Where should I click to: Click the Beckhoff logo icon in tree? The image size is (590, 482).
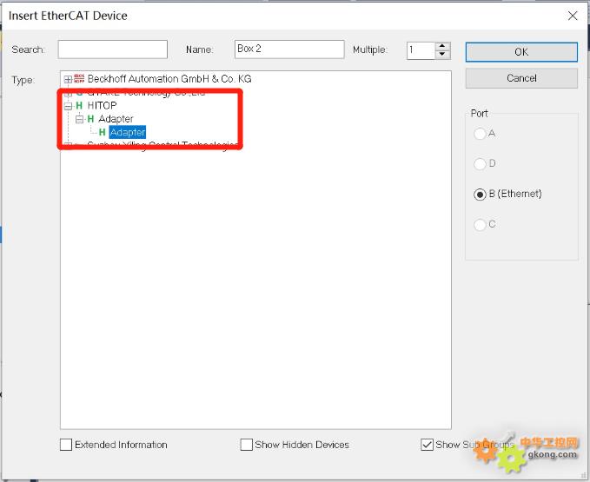click(79, 78)
